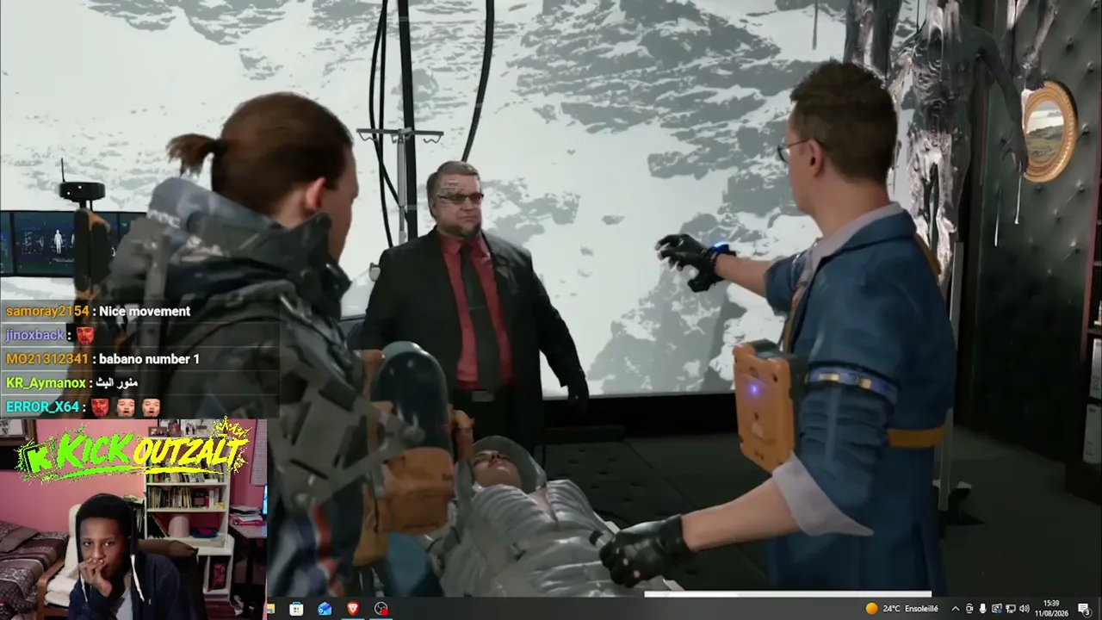Open the notification center icon
This screenshot has height=620, width=1102.
(1084, 609)
